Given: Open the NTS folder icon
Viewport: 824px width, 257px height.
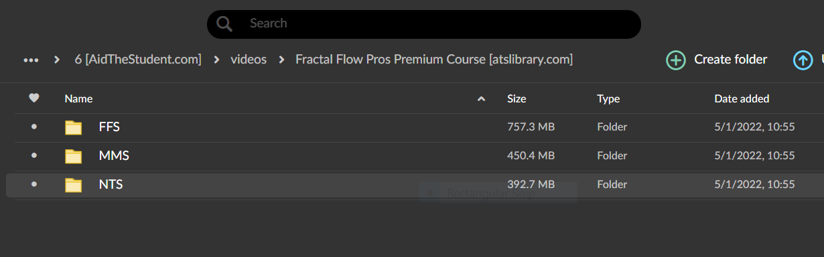Looking at the screenshot, I should [73, 185].
